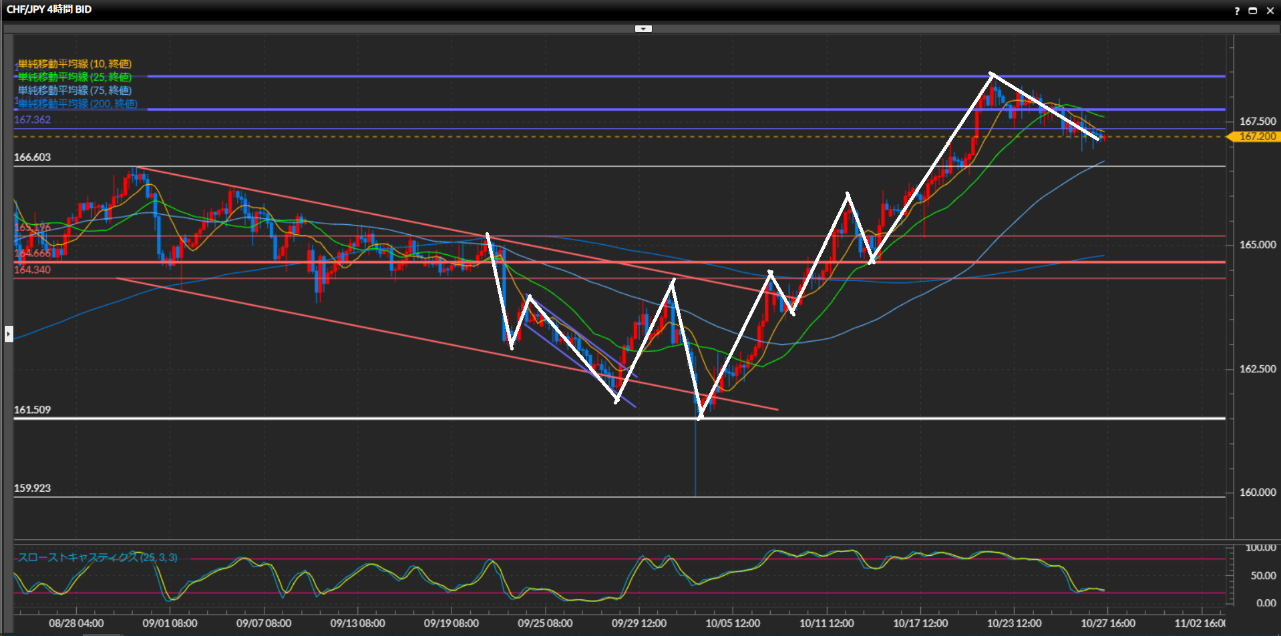
Task: Click the 167.362 purple line label
Action: (32, 120)
